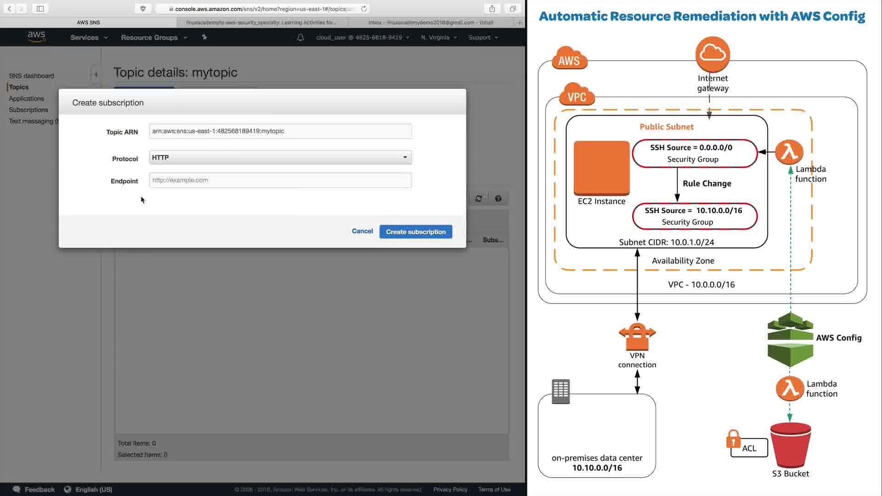Reload page with browser refresh icon
This screenshot has width=882, height=496.
364,9
